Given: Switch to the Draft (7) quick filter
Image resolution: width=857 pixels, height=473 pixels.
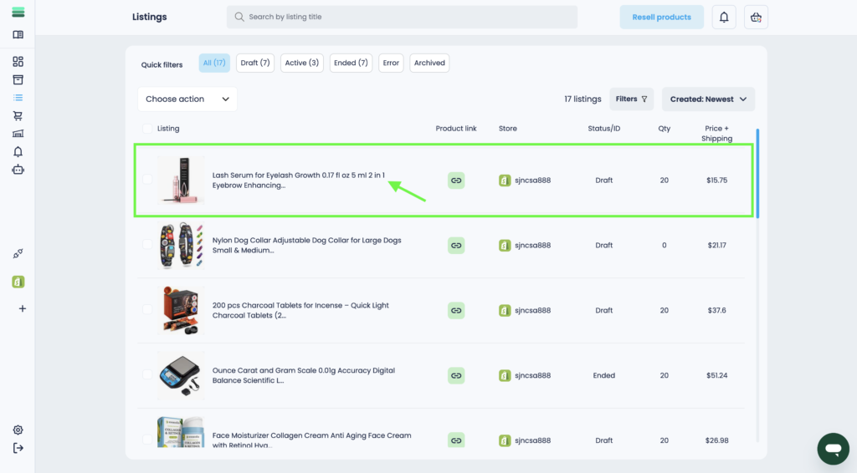Looking at the screenshot, I should (x=254, y=63).
